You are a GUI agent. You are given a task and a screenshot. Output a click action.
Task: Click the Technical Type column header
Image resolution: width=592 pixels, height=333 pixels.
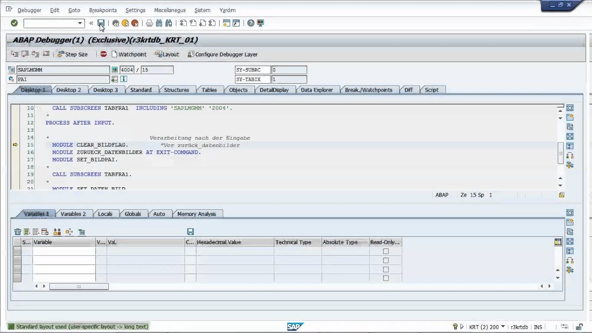(297, 242)
